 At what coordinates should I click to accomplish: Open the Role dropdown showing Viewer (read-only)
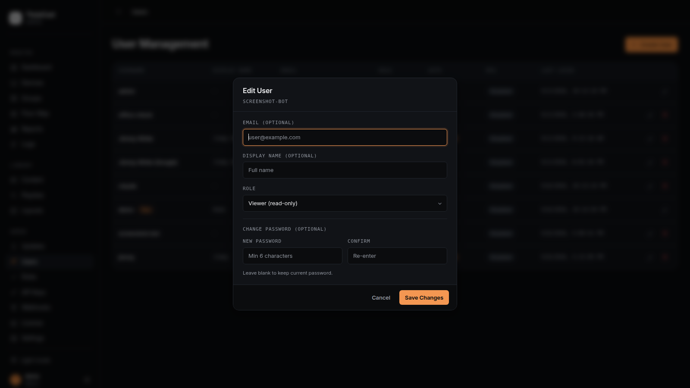[x=345, y=203]
